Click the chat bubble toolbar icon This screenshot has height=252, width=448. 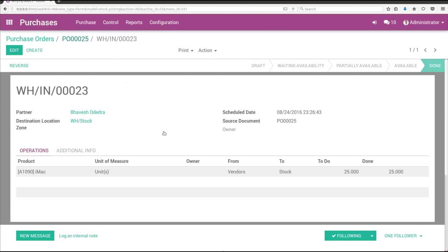point(423,9)
